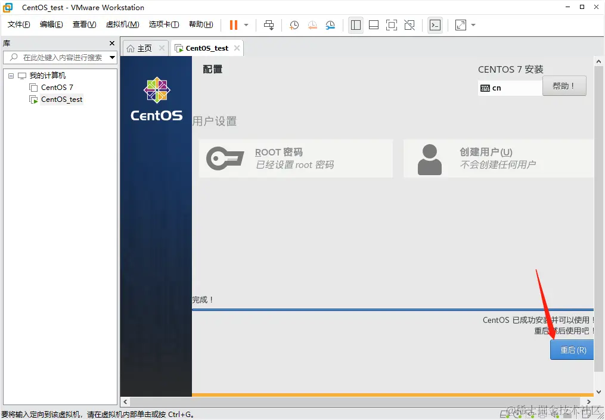Click the vertical scrollbar up arrow
Image resolution: width=605 pixels, height=420 pixels.
point(599,61)
